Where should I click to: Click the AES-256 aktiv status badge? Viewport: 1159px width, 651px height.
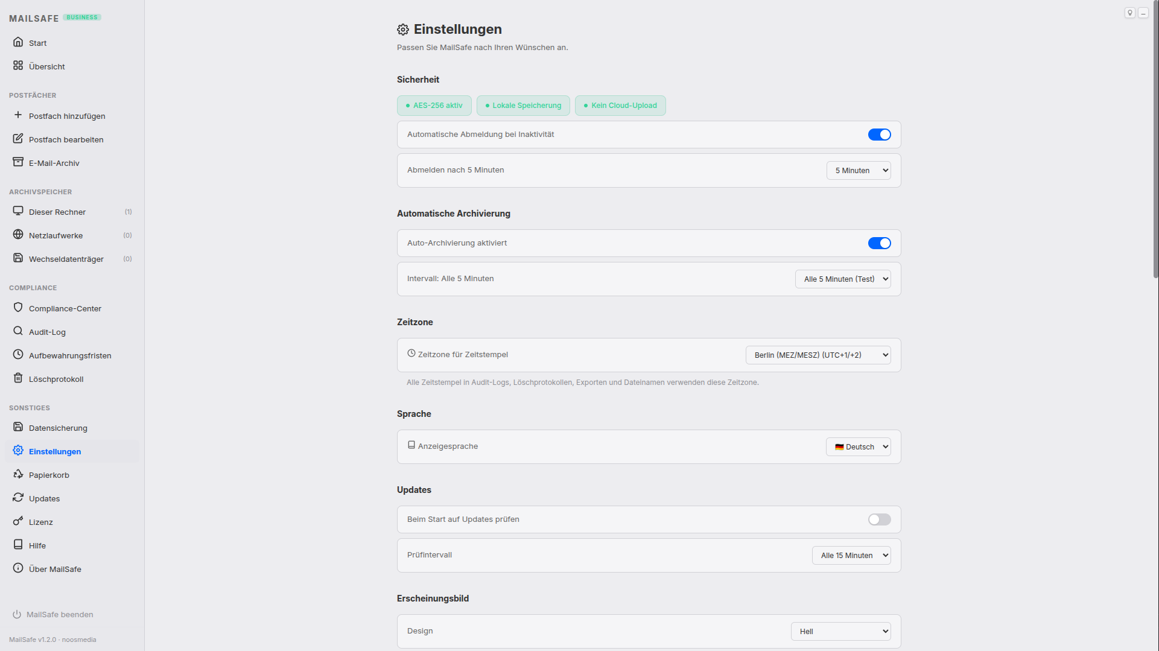pos(434,105)
